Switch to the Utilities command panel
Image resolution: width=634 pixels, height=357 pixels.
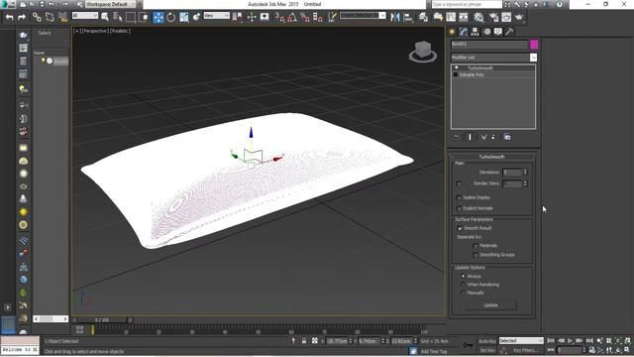point(509,32)
